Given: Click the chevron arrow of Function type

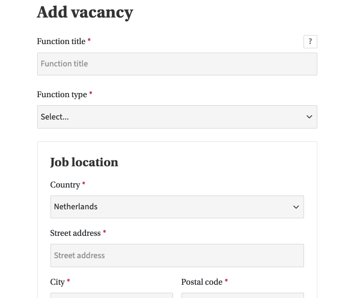Looking at the screenshot, I should tap(309, 117).
